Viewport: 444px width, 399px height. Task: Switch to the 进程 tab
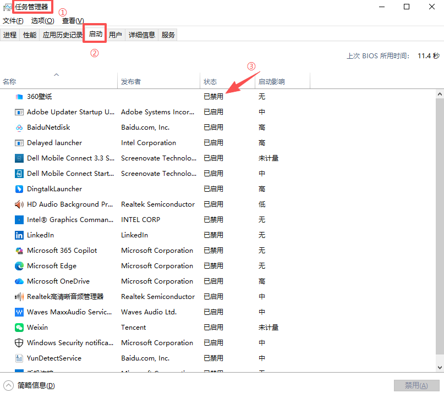(10, 35)
